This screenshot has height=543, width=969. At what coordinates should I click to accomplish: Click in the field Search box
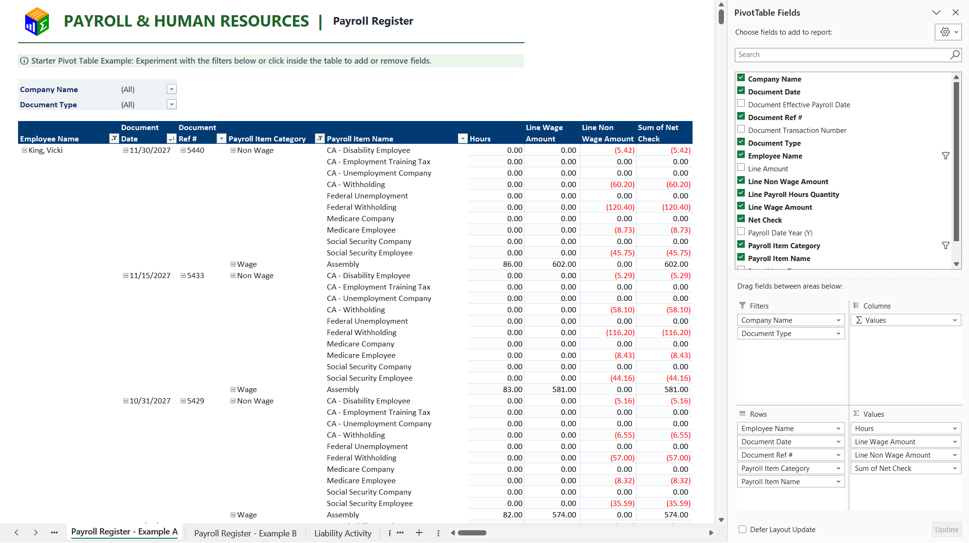point(841,55)
